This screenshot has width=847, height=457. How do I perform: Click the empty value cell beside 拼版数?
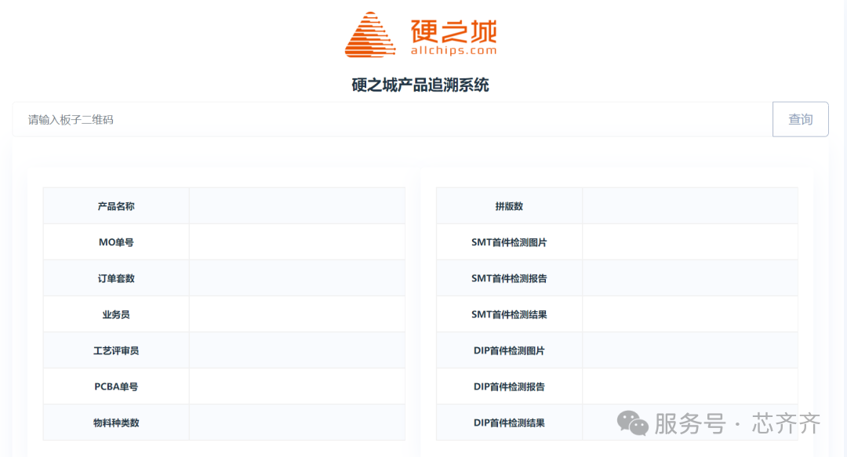(690, 206)
